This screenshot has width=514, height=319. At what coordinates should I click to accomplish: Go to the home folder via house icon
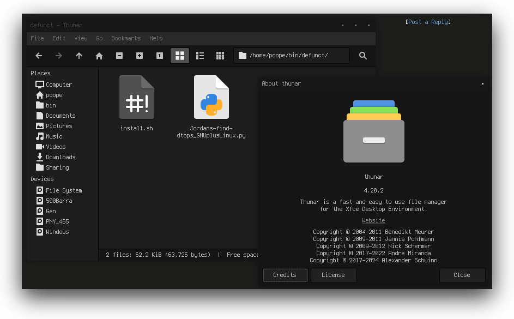pos(99,56)
